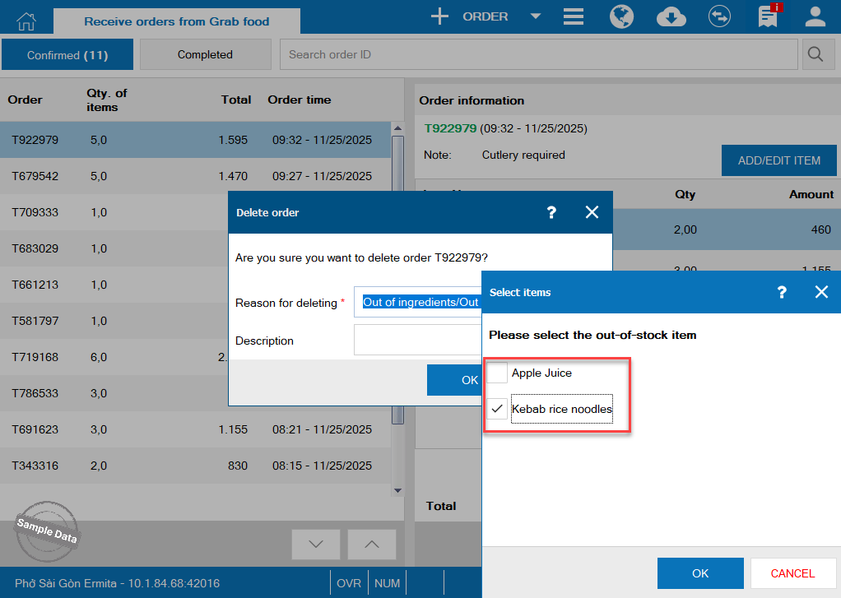Open the user account icon
The image size is (841, 598).
[815, 16]
